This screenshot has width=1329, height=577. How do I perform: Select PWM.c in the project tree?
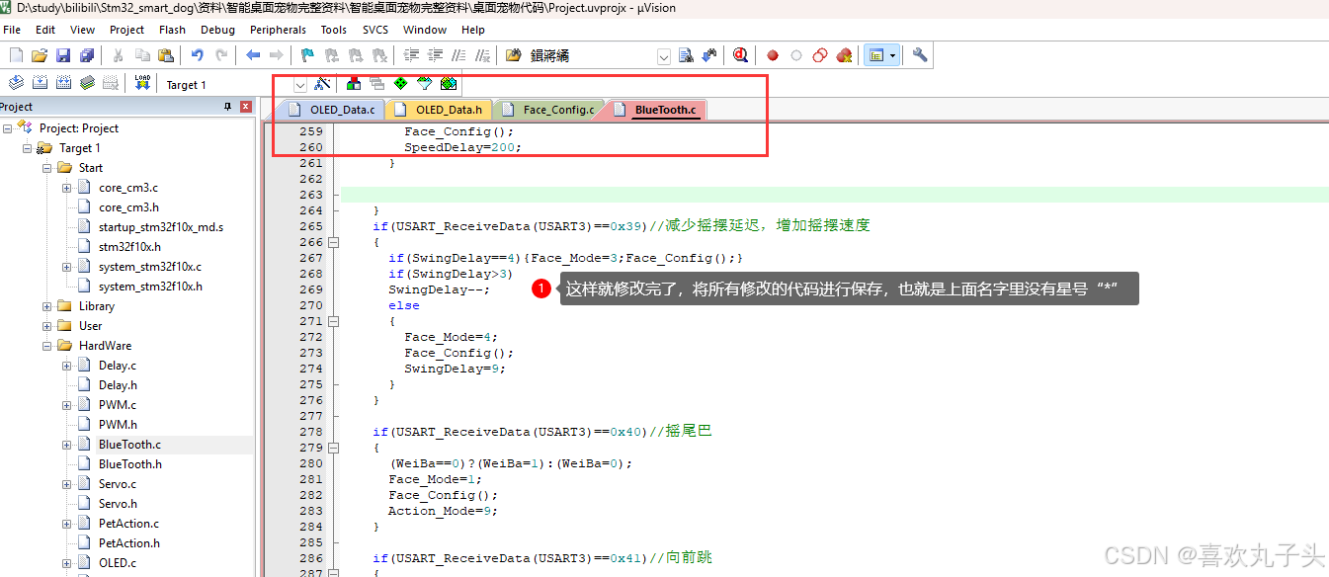(118, 405)
